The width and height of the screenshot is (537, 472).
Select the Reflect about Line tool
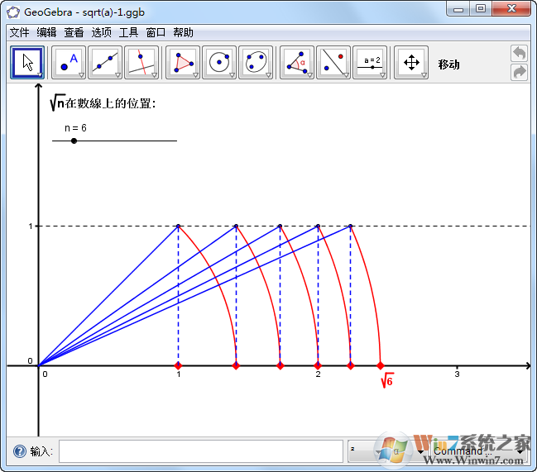pyautogui.click(x=333, y=63)
